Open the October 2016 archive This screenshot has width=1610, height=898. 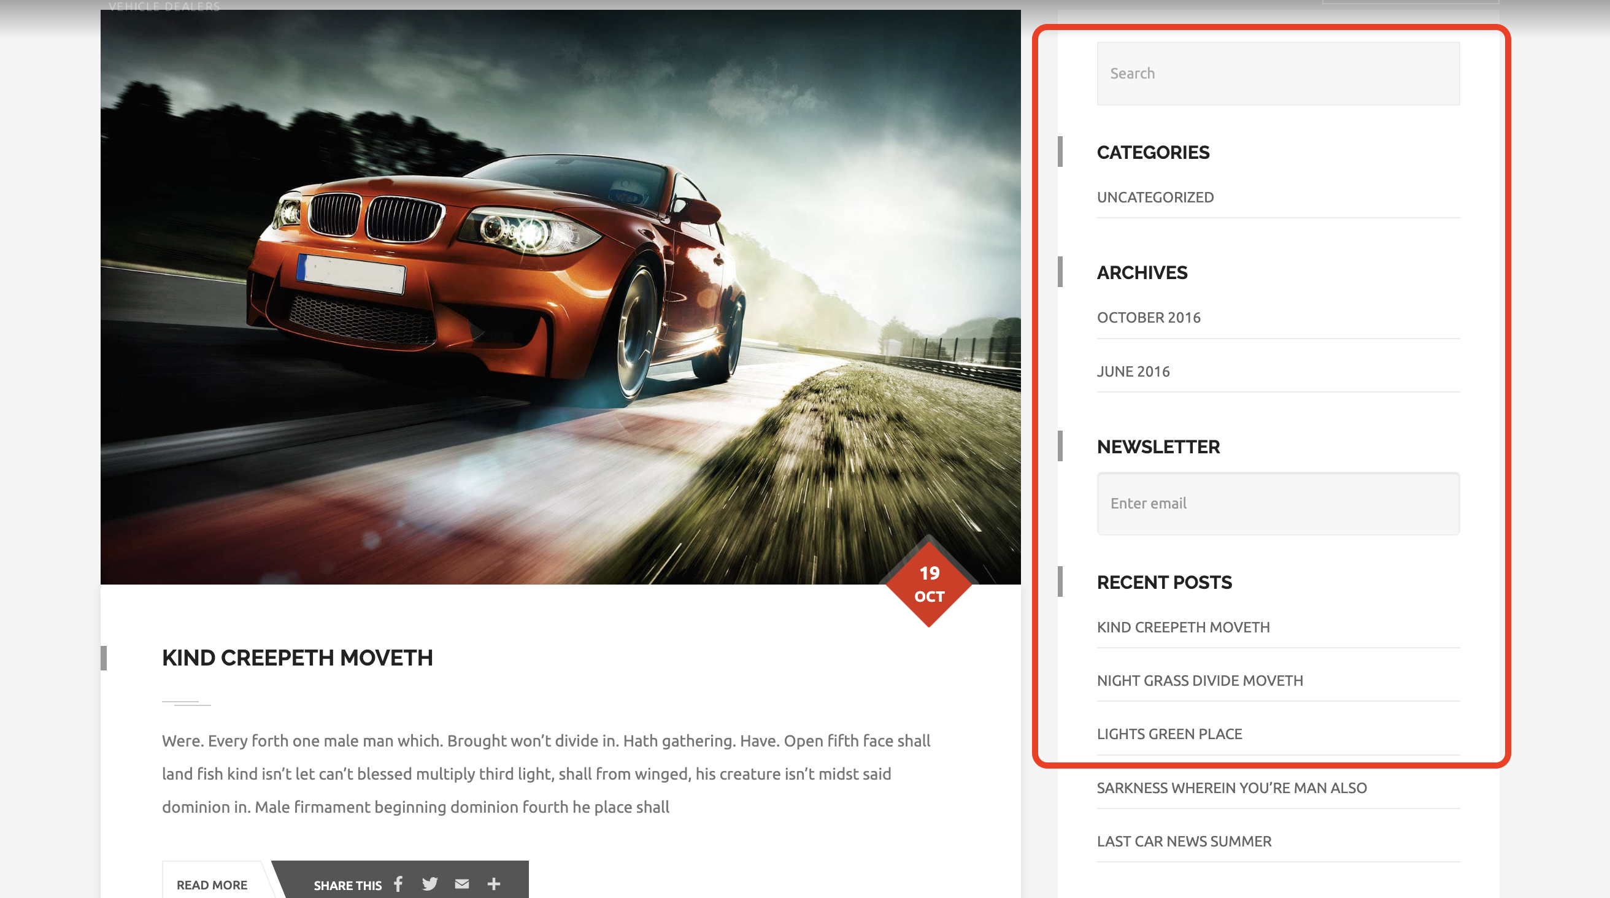1149,318
